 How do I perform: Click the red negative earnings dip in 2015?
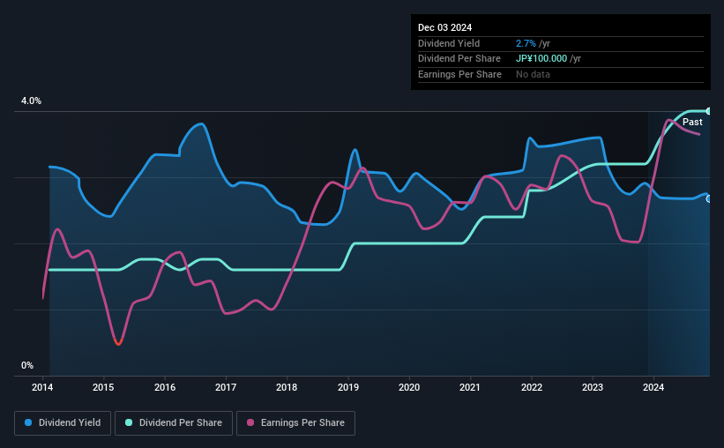click(118, 342)
